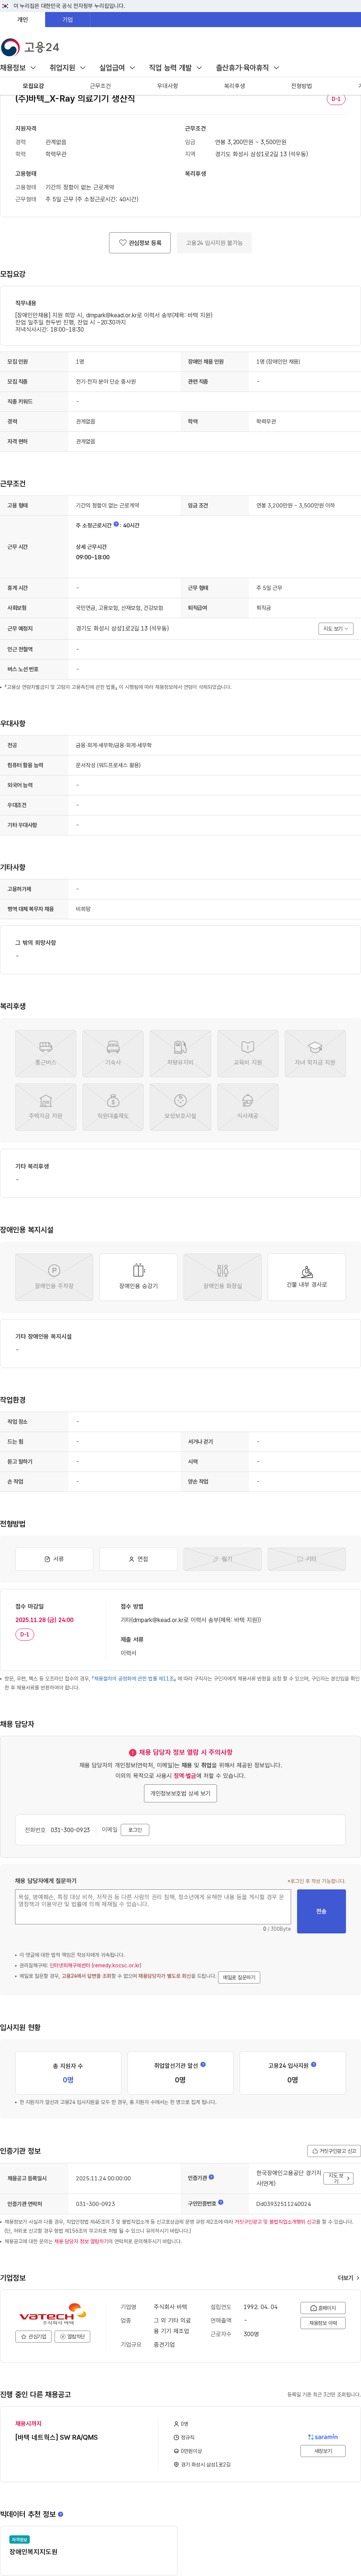The image size is (361, 2576).
Task: Open the 인증기관 info tooltip icon
Action: pos(211,2177)
